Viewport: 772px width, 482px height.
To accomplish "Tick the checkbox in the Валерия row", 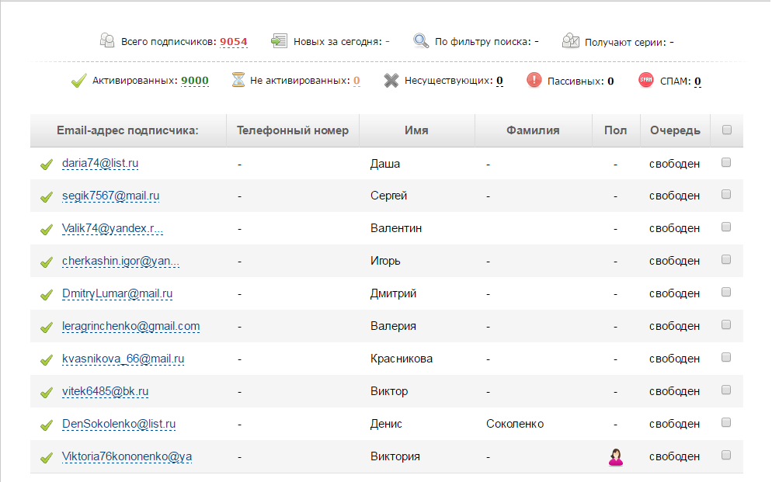I will tap(726, 325).
